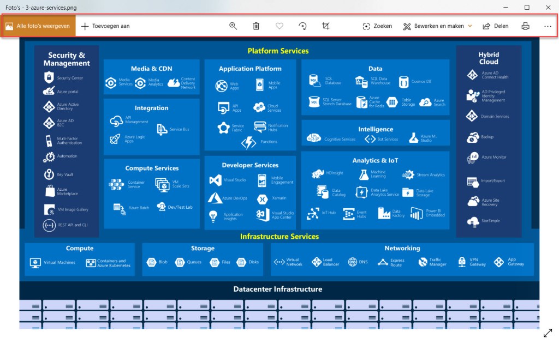The height and width of the screenshot is (344, 559).
Task: Click Zoeken visual search button
Action: tap(377, 26)
